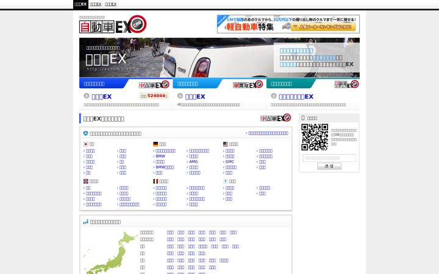Open the long EX heading link under the teal tab
The width and height of the screenshot is (439, 274).
[296, 97]
